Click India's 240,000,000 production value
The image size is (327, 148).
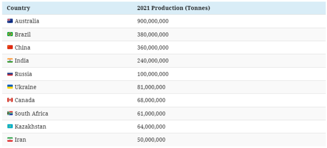(x=153, y=61)
